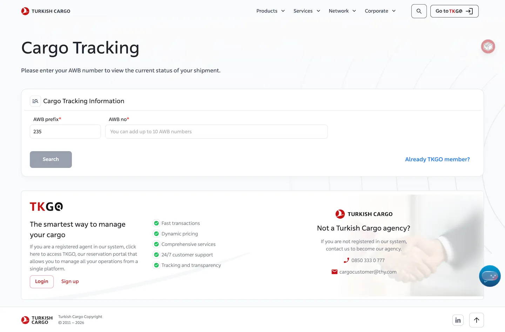The width and height of the screenshot is (505, 332).
Task: Expand the Corporate menu chevron
Action: (394, 11)
